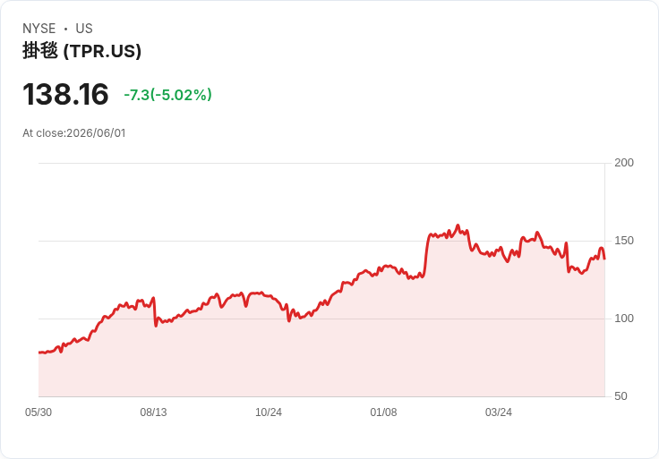Click the TPR.US stock title
This screenshot has height=459, width=659.
pos(82,51)
